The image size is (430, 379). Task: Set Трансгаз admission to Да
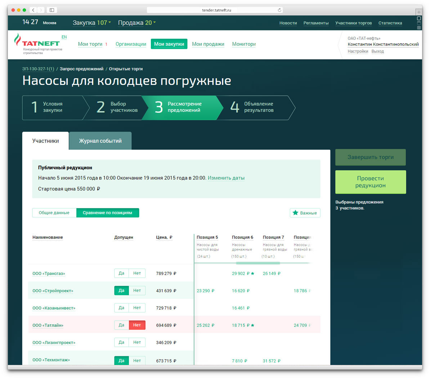click(x=121, y=273)
